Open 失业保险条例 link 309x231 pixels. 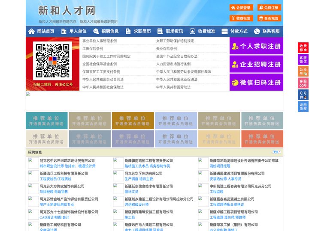click(x=167, y=48)
